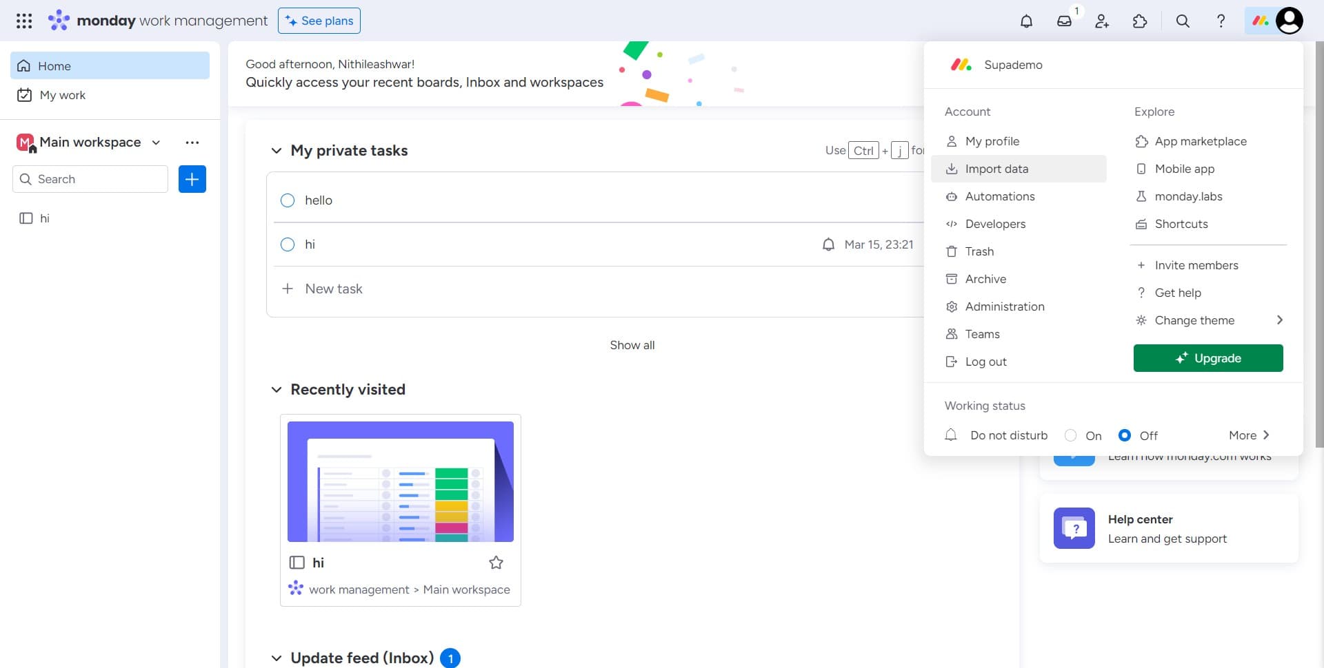Click the Upgrade button
This screenshot has width=1324, height=668.
(1207, 358)
